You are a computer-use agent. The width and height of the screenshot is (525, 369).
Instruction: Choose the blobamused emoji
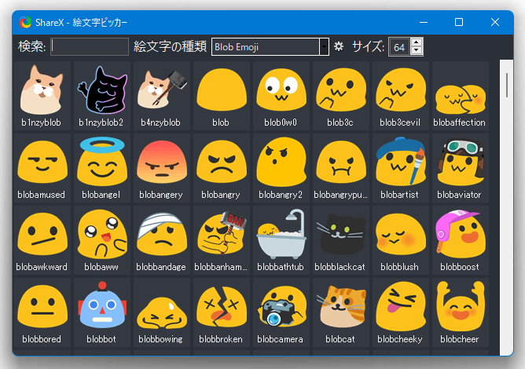pyautogui.click(x=42, y=167)
